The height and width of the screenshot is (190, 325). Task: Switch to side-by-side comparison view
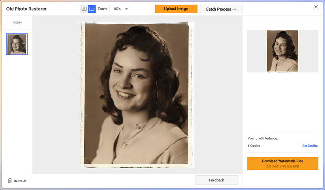point(84,9)
